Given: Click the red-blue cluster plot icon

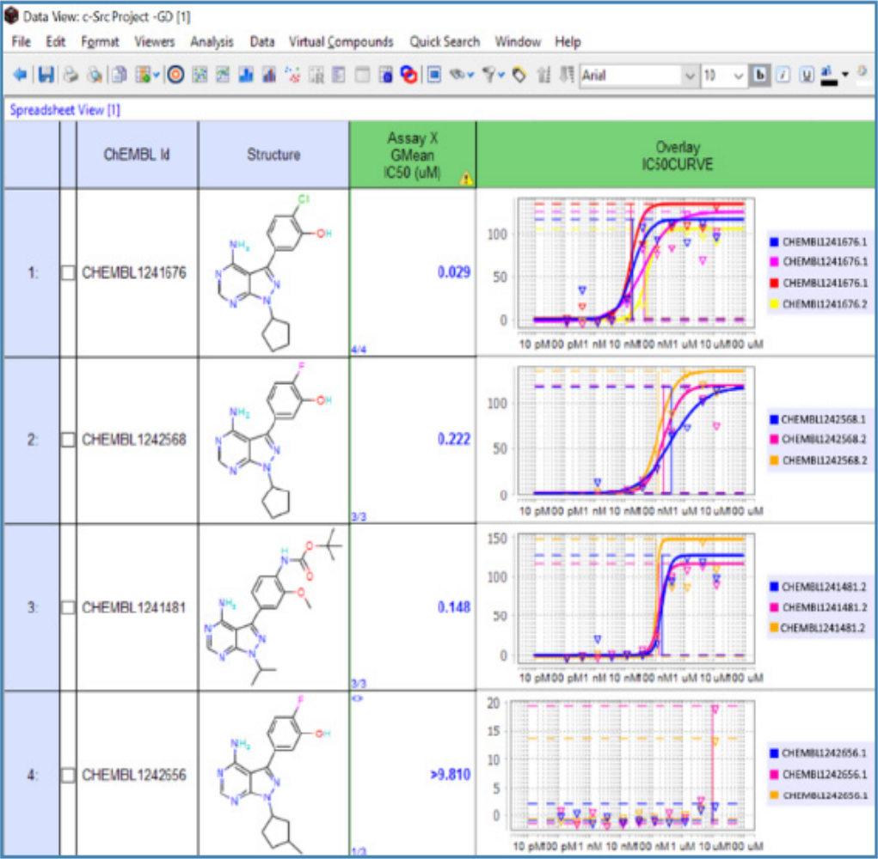Looking at the screenshot, I should point(292,75).
